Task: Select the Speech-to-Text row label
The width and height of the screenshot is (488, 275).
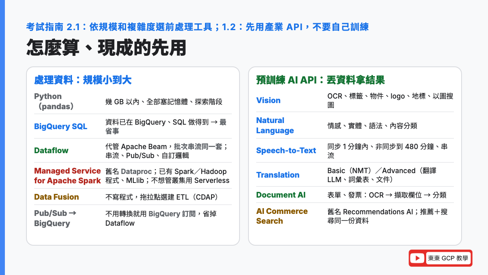Action: [286, 150]
